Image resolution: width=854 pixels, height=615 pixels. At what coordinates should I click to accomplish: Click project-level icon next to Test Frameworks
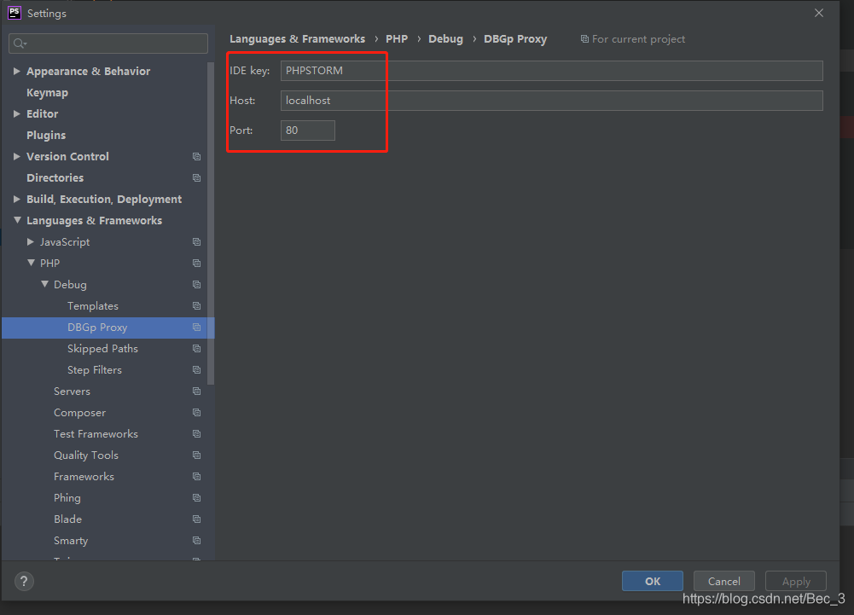(196, 434)
